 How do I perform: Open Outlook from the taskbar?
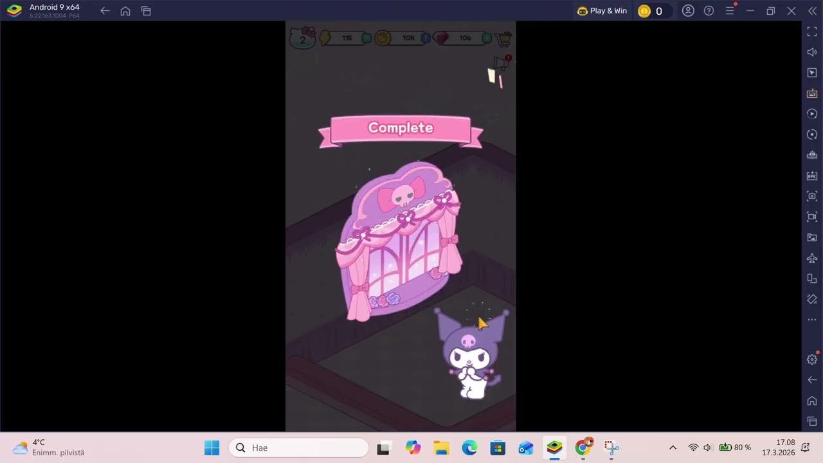(526, 448)
